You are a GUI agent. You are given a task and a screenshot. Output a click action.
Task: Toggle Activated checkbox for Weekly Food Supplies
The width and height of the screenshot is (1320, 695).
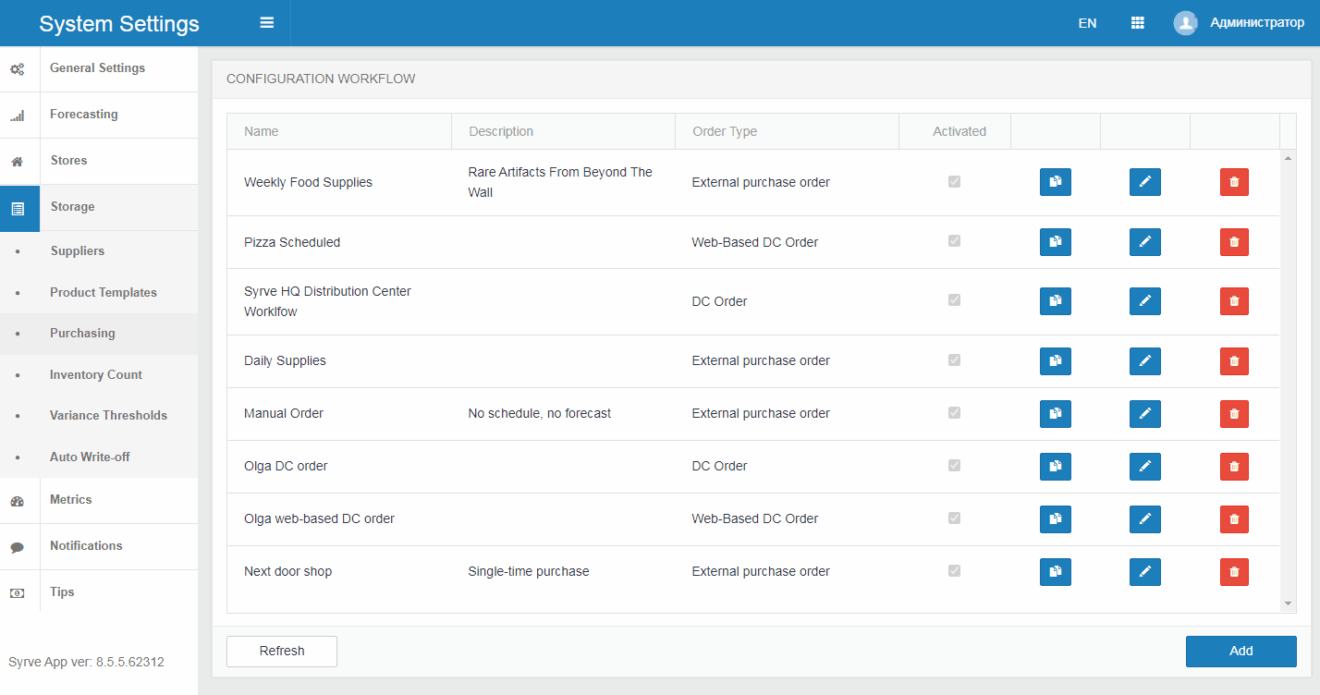click(x=954, y=182)
